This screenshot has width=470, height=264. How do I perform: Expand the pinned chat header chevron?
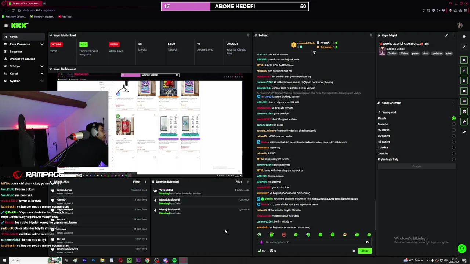(x=314, y=52)
